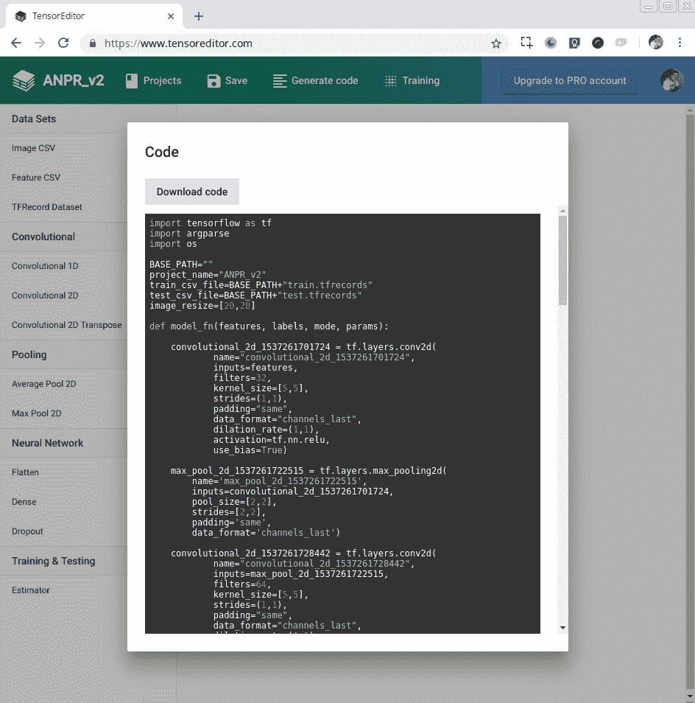
Task: Select Convolutional 2D in the sidebar
Action: click(45, 295)
